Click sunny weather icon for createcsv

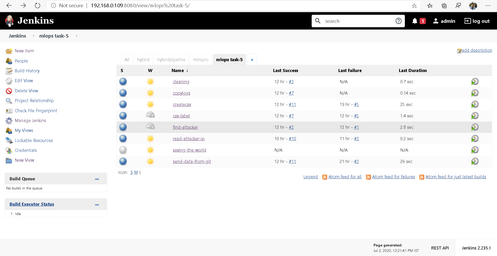click(x=150, y=104)
